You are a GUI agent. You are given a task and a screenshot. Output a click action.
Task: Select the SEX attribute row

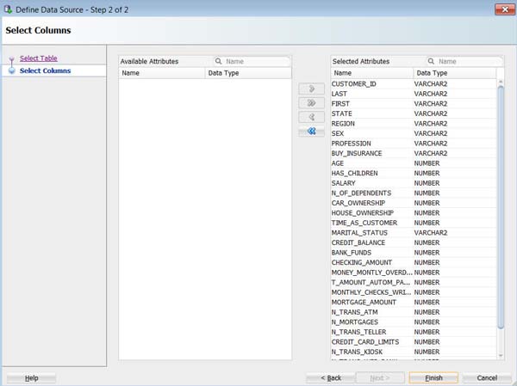point(414,133)
